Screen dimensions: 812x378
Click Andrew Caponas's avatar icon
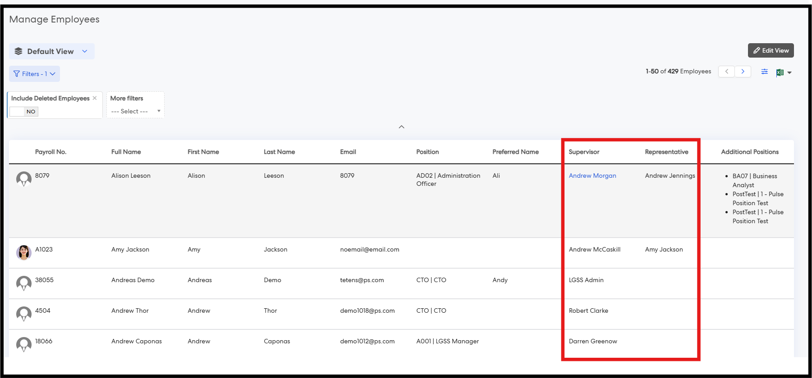pyautogui.click(x=24, y=344)
